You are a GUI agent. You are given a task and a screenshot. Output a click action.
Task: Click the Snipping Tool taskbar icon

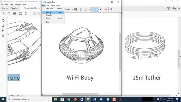(x=88, y=99)
